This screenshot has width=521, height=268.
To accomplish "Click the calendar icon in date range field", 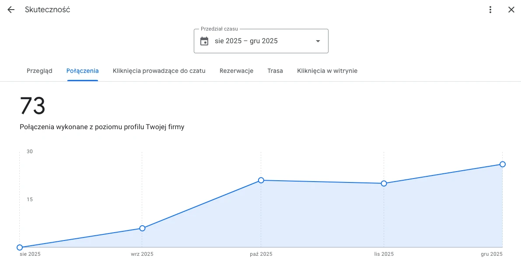I will [204, 41].
